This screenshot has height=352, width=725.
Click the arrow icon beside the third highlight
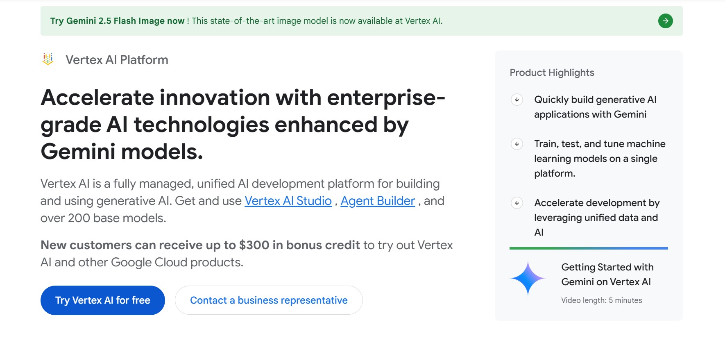coord(517,202)
